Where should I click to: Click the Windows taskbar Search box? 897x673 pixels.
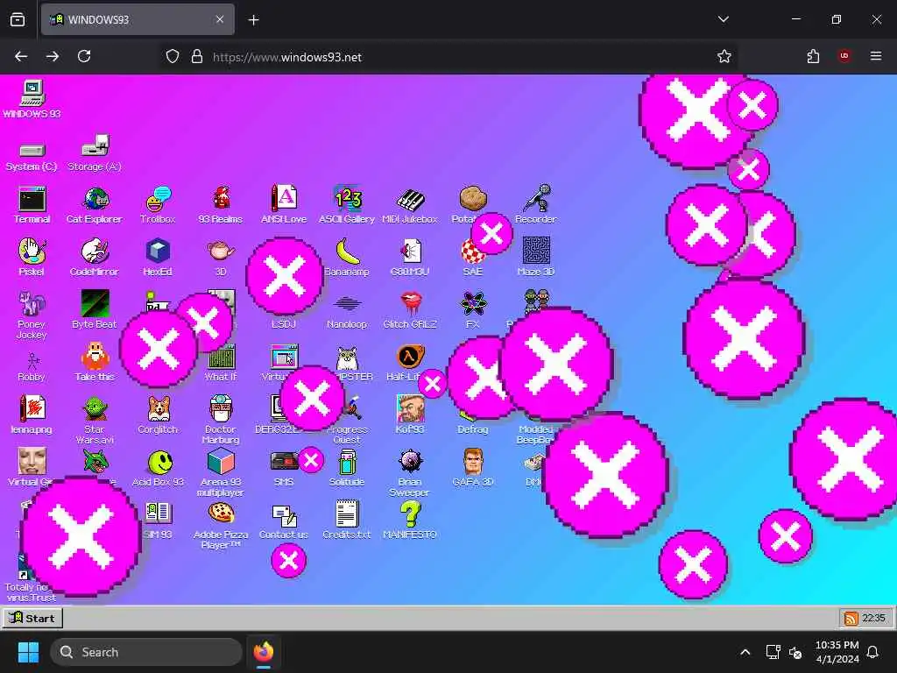[x=146, y=652]
